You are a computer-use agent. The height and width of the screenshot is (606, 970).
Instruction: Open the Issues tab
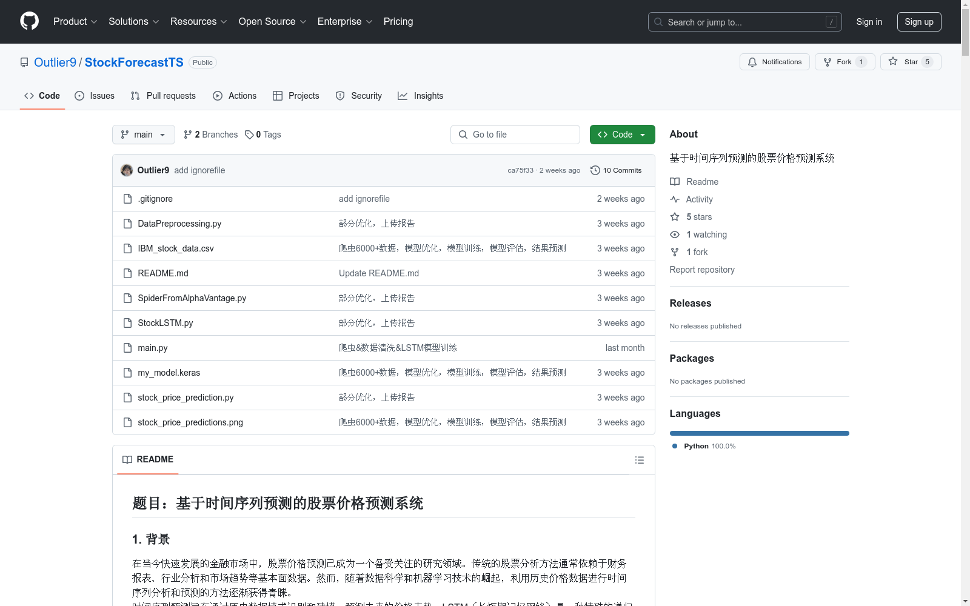pos(95,96)
